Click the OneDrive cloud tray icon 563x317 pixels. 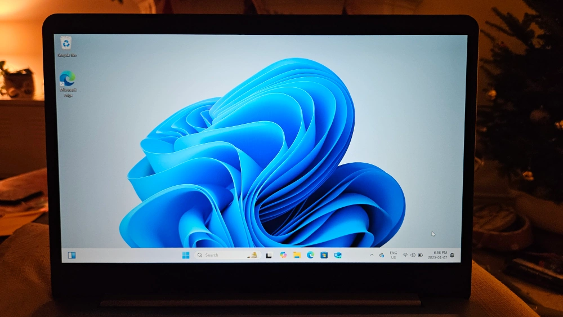(381, 255)
